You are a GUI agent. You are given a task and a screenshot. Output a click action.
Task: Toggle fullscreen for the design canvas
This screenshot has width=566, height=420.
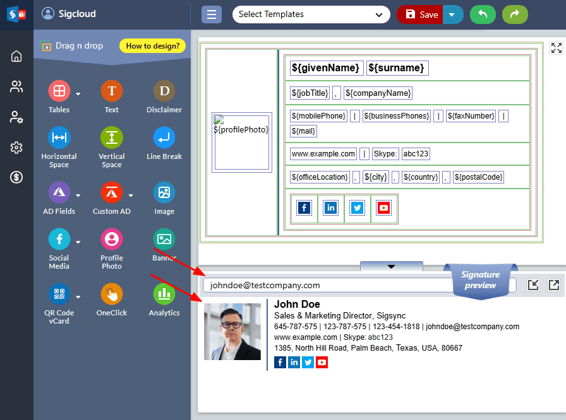556,48
